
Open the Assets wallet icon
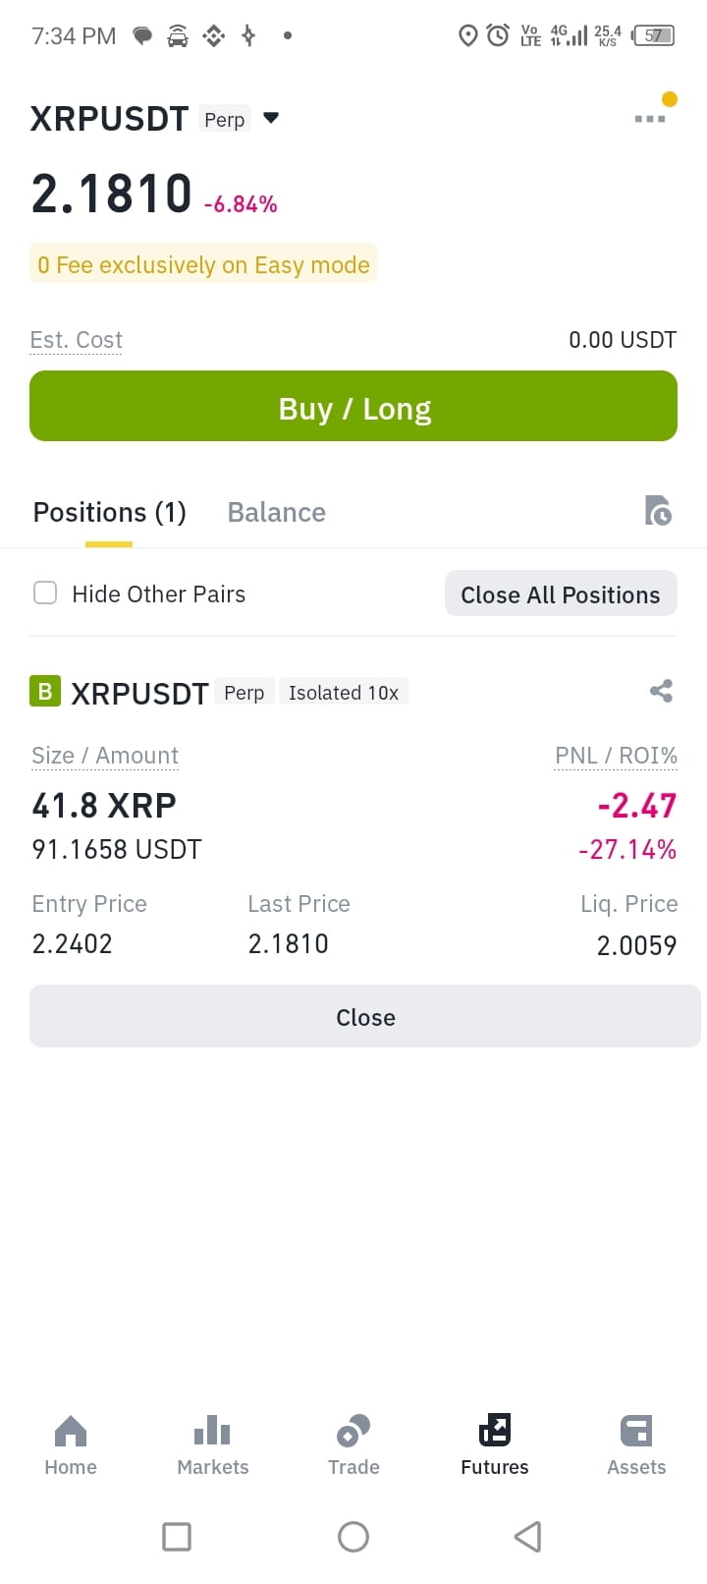pyautogui.click(x=636, y=1431)
